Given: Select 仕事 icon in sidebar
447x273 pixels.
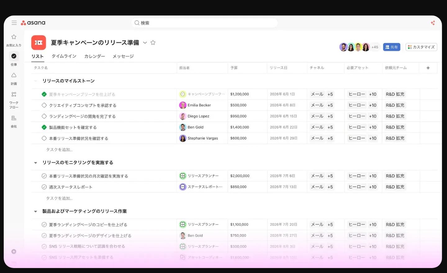Looking at the screenshot, I should [14, 56].
